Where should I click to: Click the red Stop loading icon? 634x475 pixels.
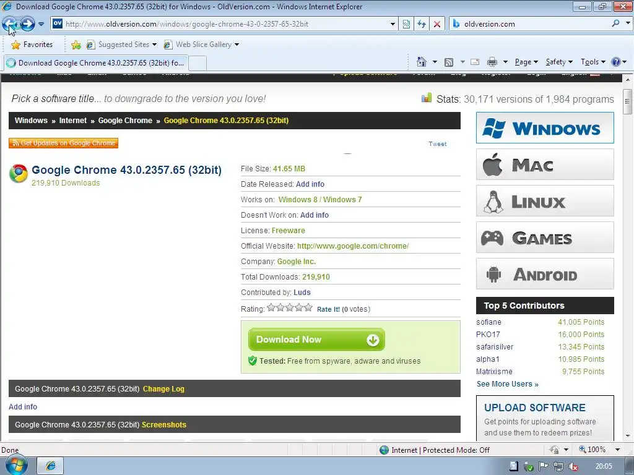coord(437,24)
